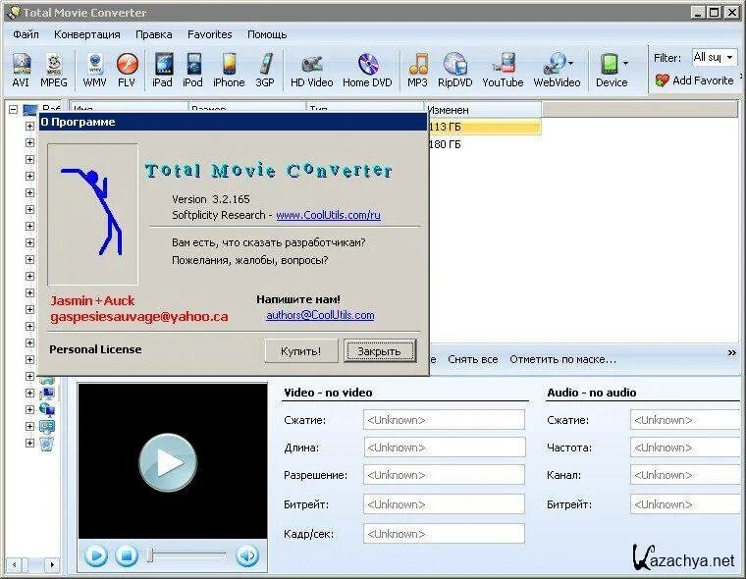Viewport: 746px width, 579px height.
Task: Show more actions via double chevron
Action: (731, 352)
